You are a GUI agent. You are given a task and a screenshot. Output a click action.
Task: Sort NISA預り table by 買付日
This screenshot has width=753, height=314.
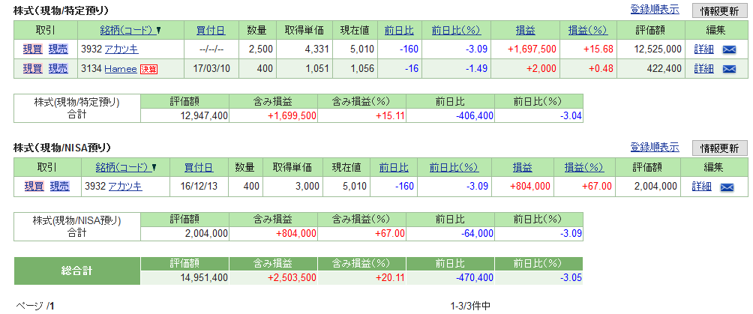click(199, 168)
